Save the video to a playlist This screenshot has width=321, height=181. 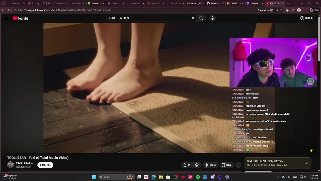click(x=226, y=165)
